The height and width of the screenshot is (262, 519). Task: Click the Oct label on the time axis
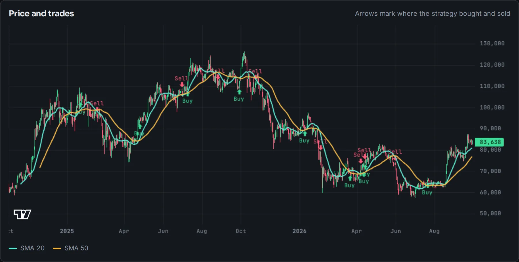pyautogui.click(x=241, y=231)
